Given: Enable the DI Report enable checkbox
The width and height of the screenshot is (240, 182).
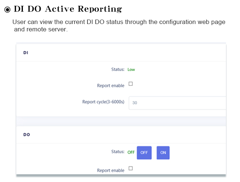Looking at the screenshot, I should pos(131,84).
